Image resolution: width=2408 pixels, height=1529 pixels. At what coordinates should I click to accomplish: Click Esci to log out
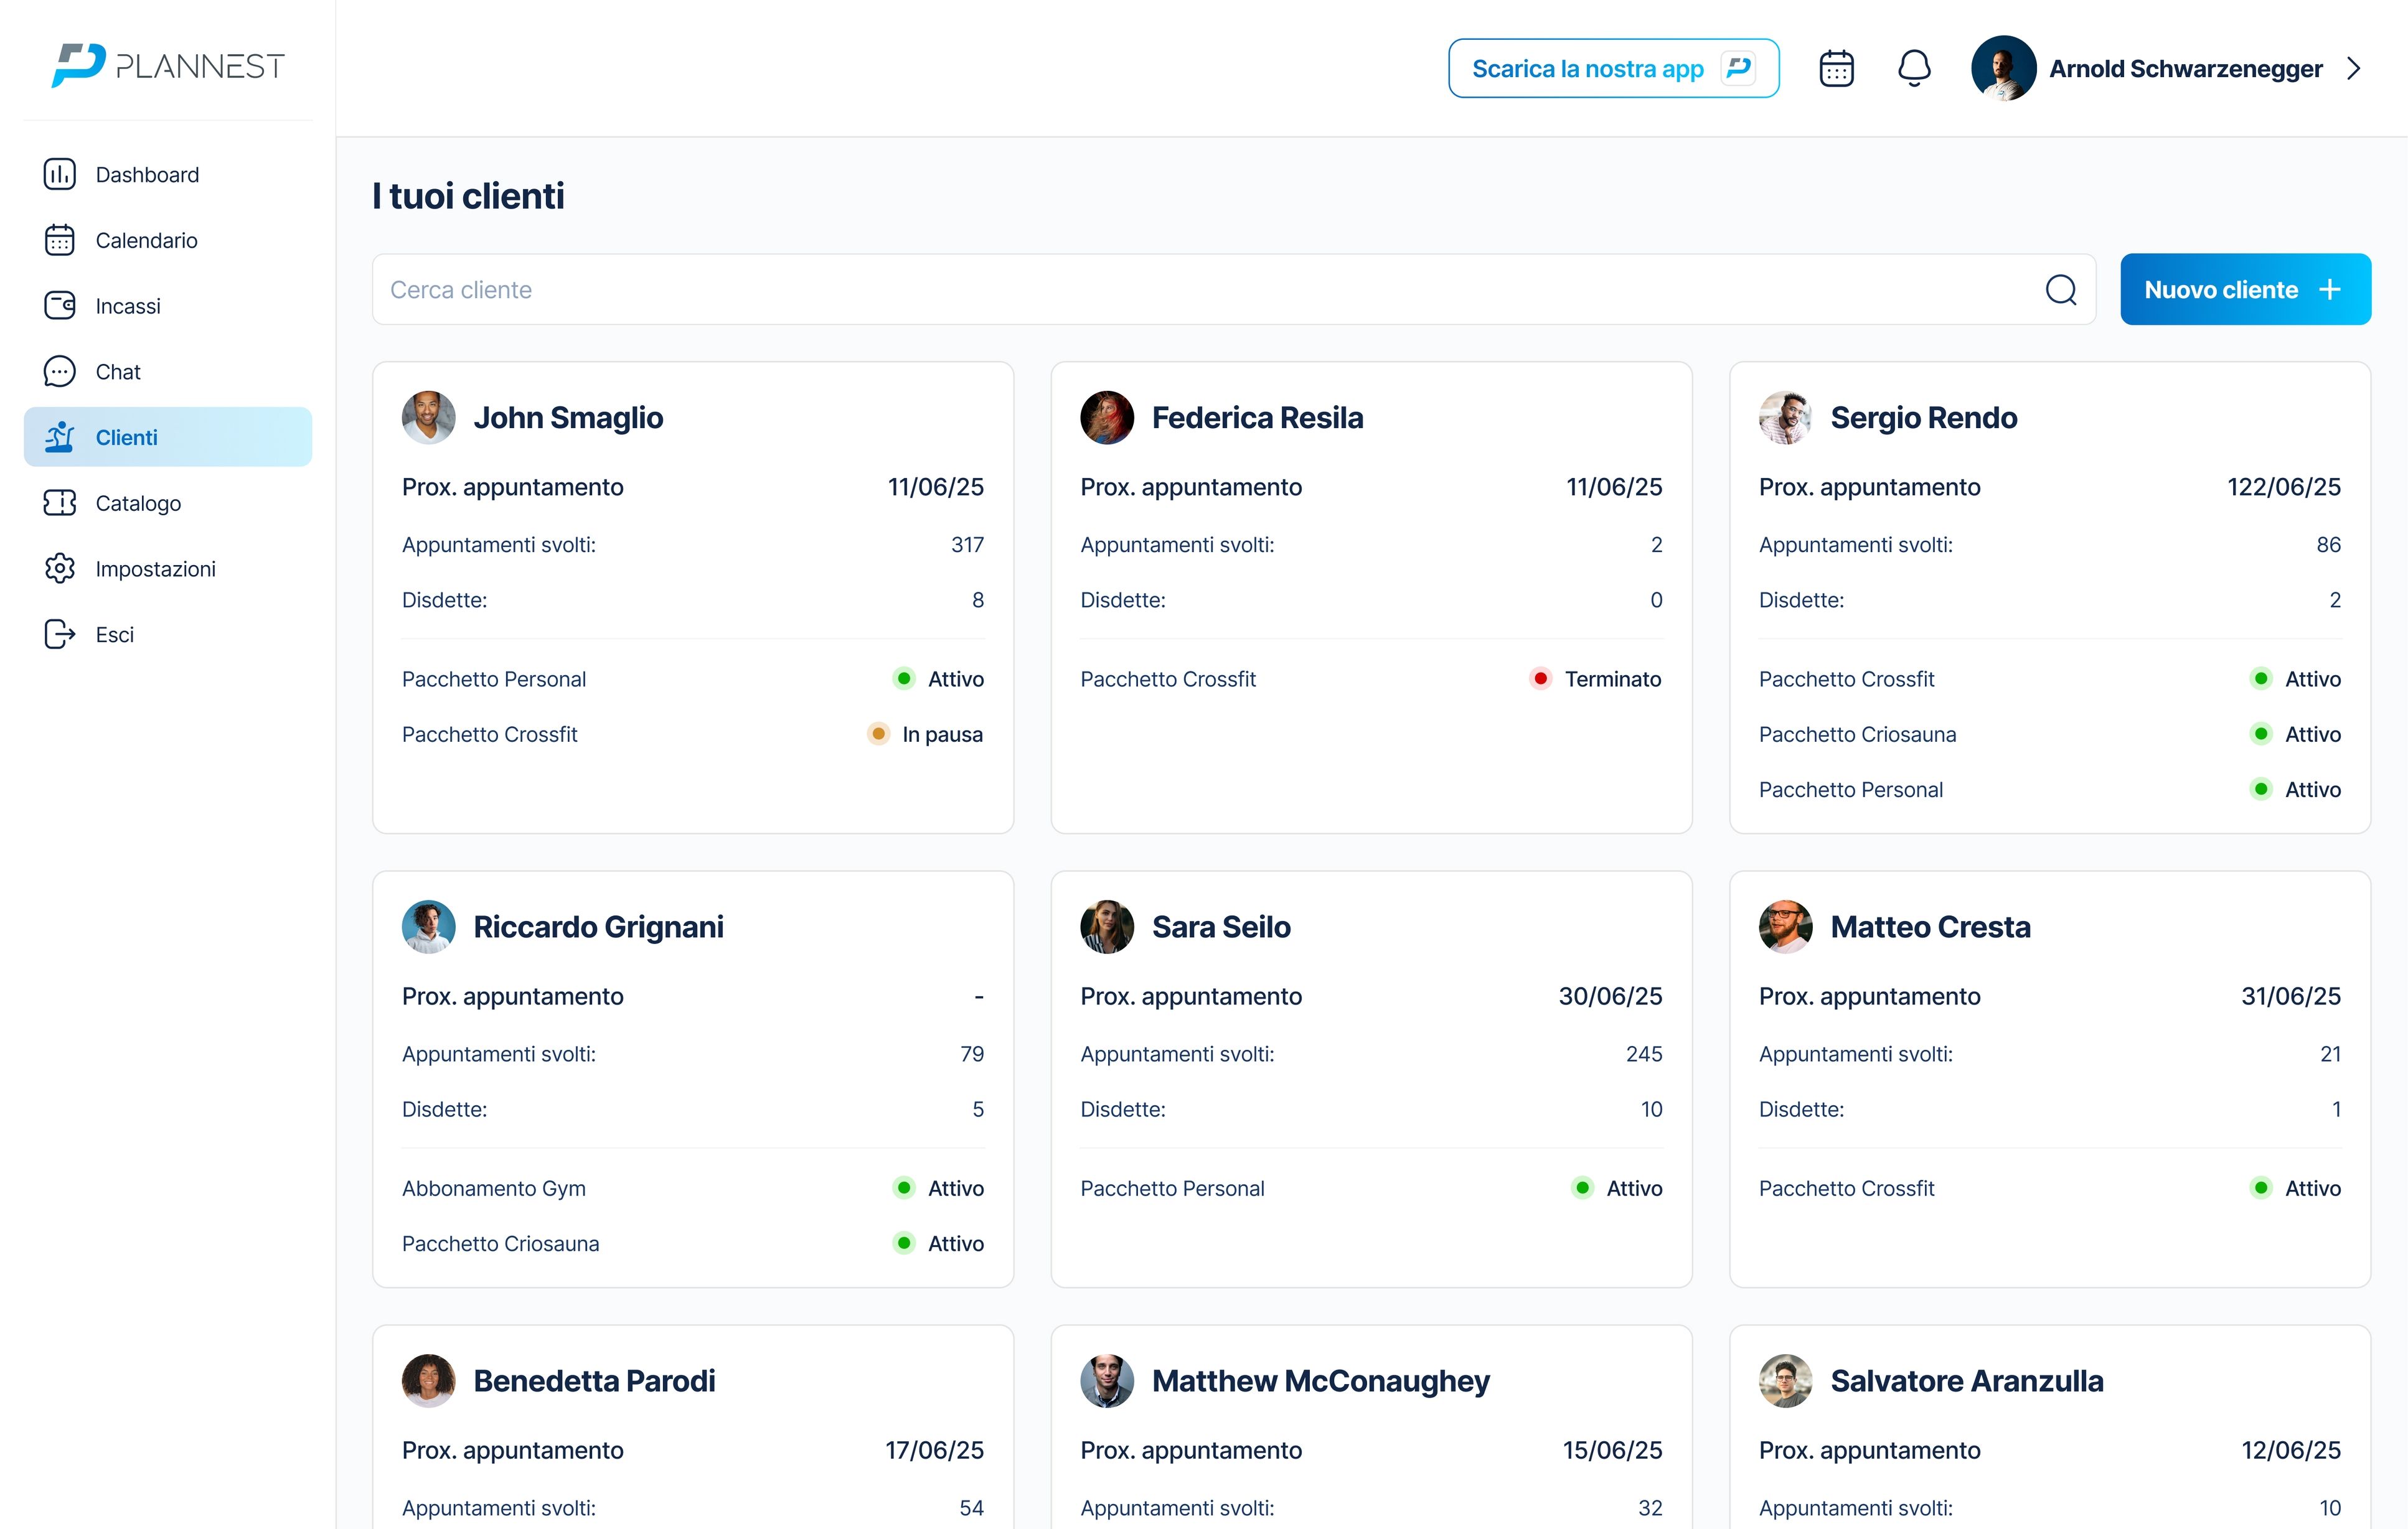click(114, 635)
